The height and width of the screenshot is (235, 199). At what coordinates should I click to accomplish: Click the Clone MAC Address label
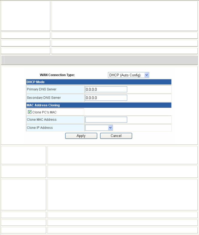point(42,120)
